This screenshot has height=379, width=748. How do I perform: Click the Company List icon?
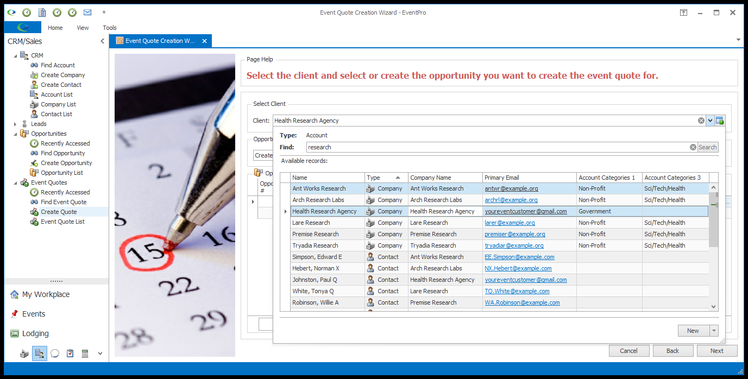(x=34, y=104)
